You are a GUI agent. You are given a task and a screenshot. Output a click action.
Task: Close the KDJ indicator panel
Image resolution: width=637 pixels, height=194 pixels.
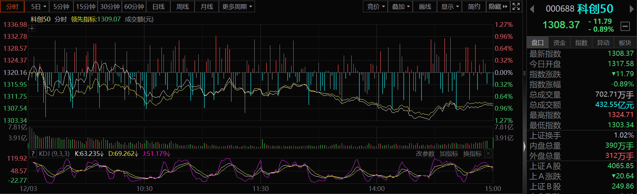coord(489,153)
